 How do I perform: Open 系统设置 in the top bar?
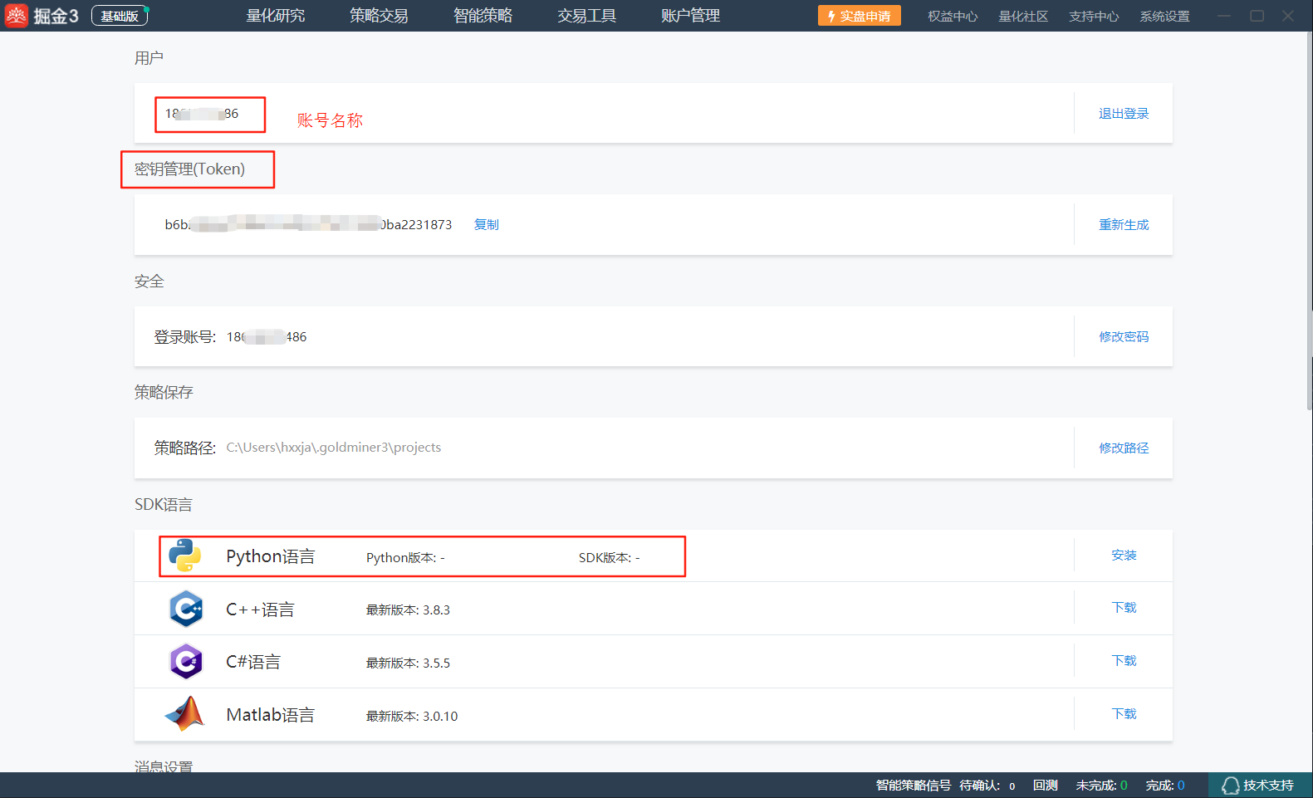point(1164,17)
